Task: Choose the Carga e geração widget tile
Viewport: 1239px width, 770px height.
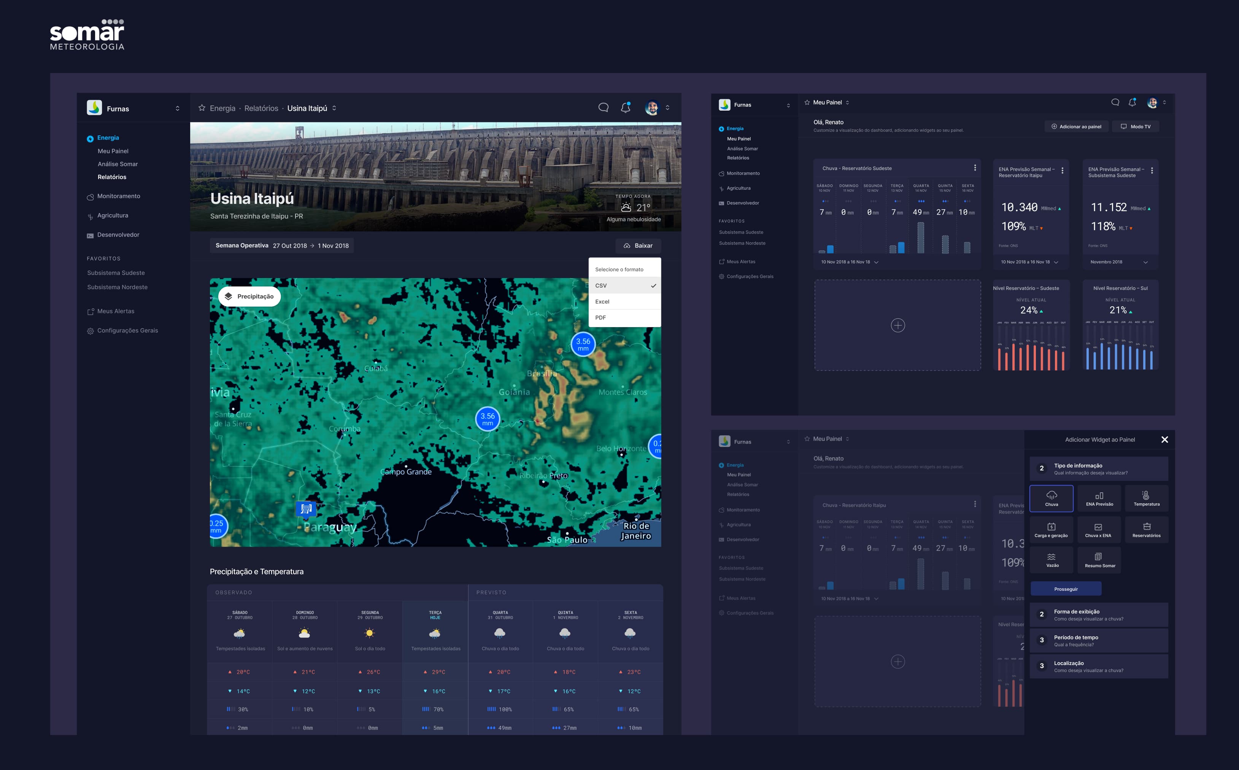Action: [1052, 530]
